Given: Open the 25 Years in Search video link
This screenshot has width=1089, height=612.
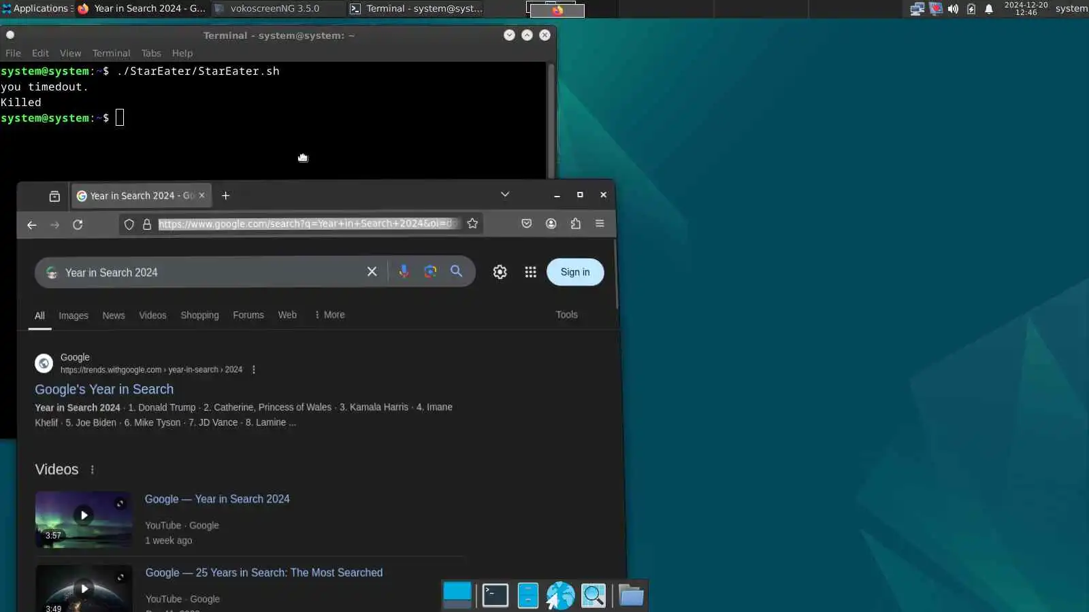Looking at the screenshot, I should tap(264, 573).
